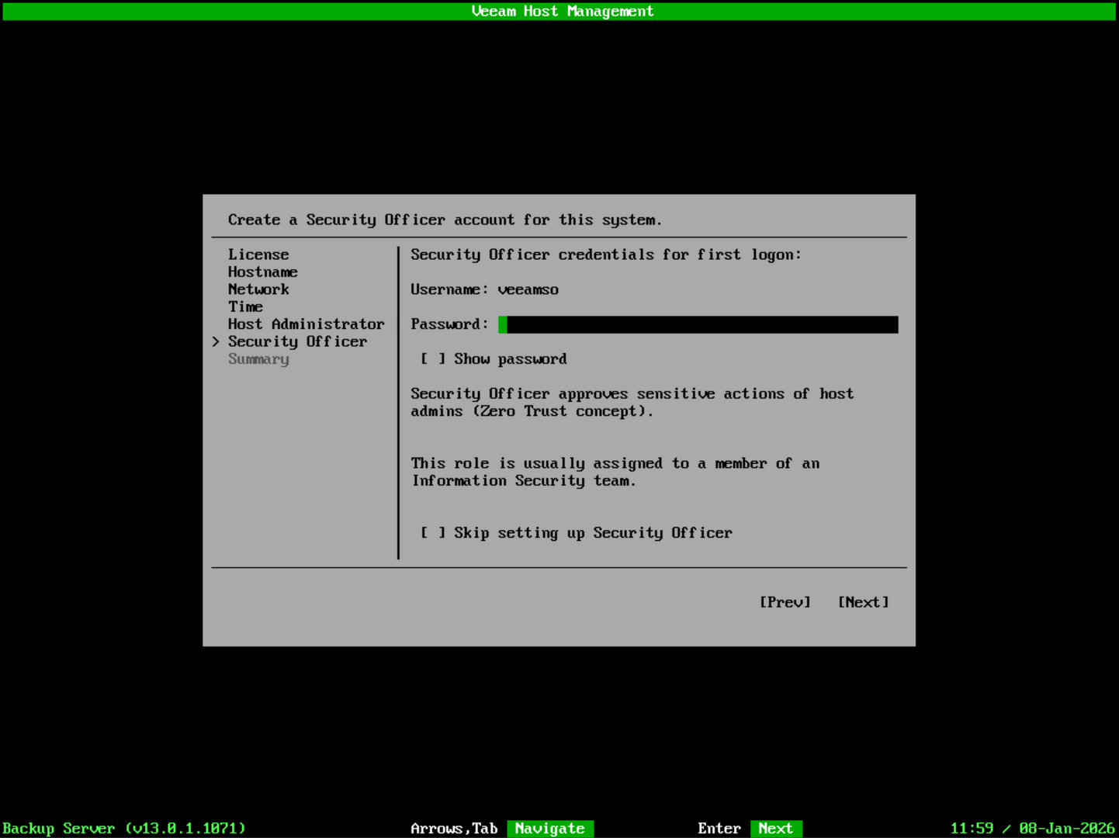Click the Backup Server version text

[x=124, y=829]
